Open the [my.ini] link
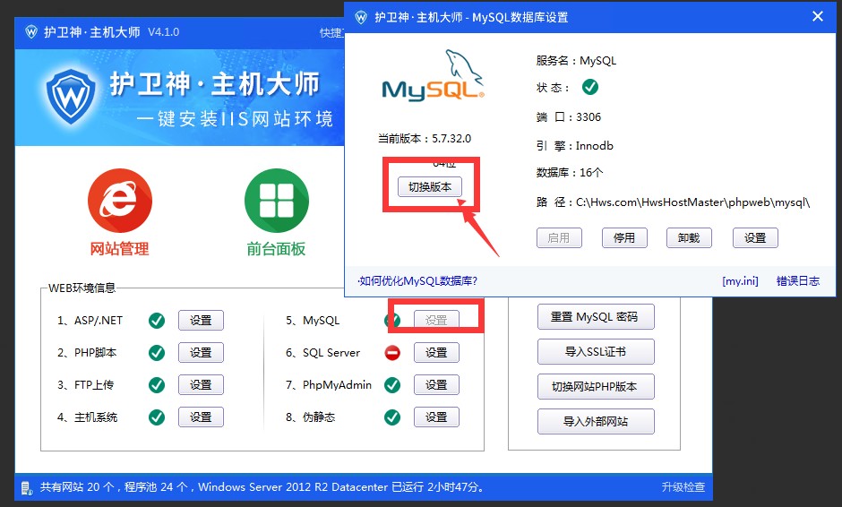The height and width of the screenshot is (507, 842). pyautogui.click(x=740, y=281)
